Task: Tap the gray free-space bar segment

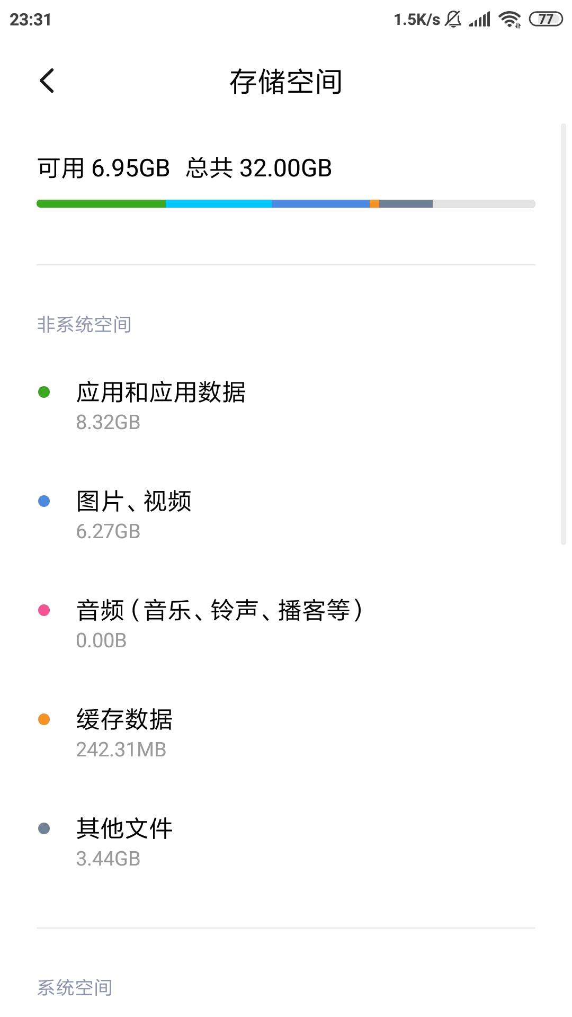Action: click(484, 204)
